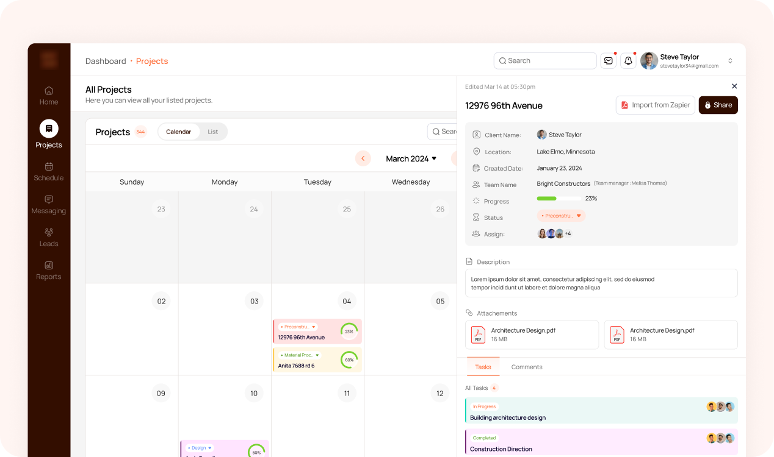The width and height of the screenshot is (774, 457).
Task: Open the Building architecture design task
Action: (x=601, y=411)
